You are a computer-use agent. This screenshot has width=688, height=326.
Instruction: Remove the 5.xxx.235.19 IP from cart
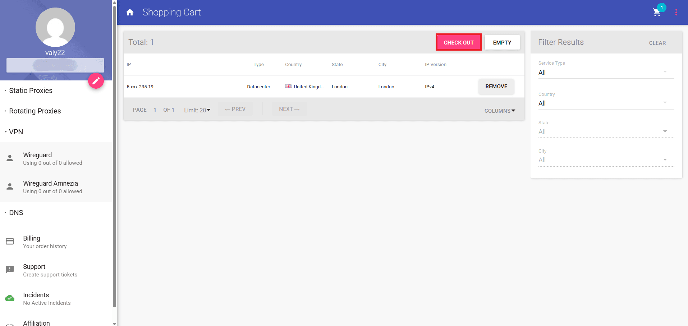(496, 86)
